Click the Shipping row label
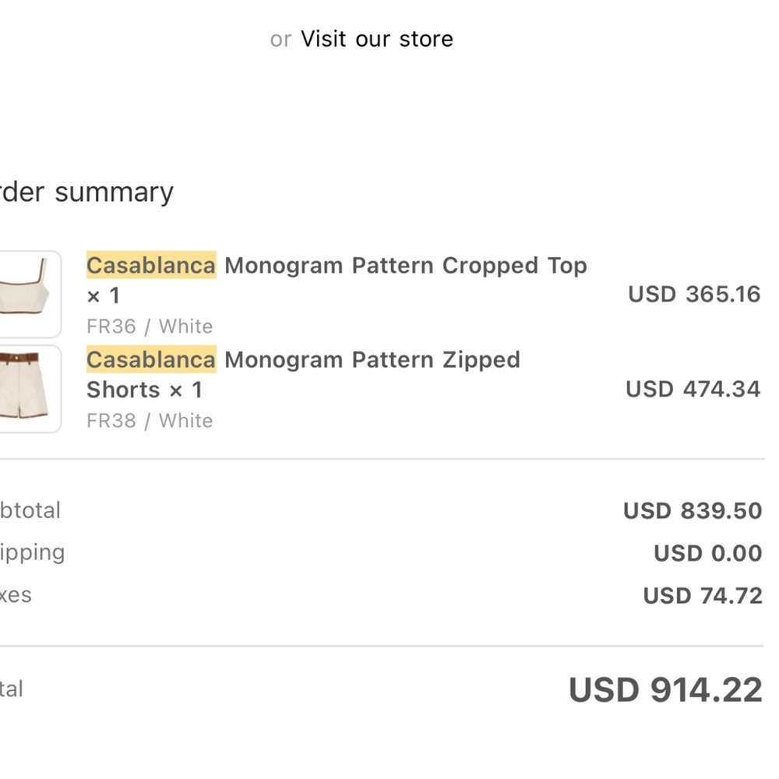 [x=32, y=553]
